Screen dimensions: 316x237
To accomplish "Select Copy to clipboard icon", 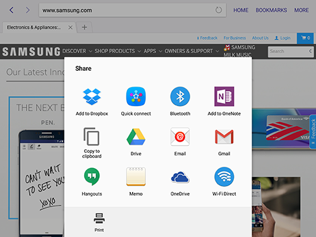I will pos(92,137).
